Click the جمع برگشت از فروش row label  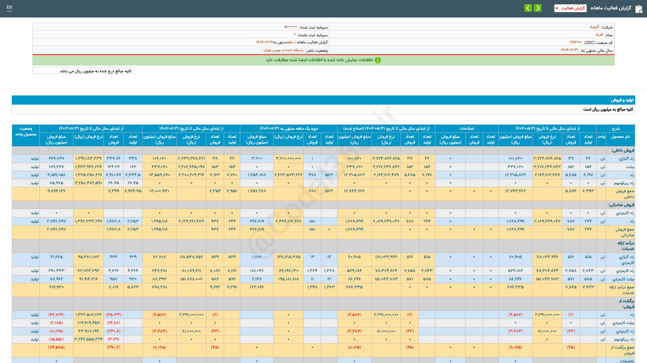point(622,350)
